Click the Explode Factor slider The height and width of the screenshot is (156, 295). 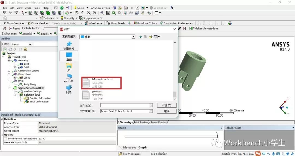pos(51,28)
